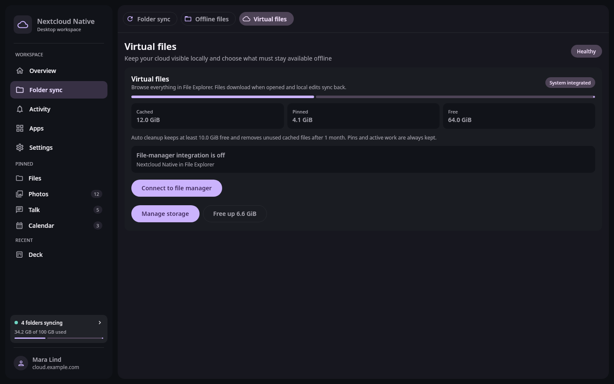Click the Overview home icon

tap(20, 71)
